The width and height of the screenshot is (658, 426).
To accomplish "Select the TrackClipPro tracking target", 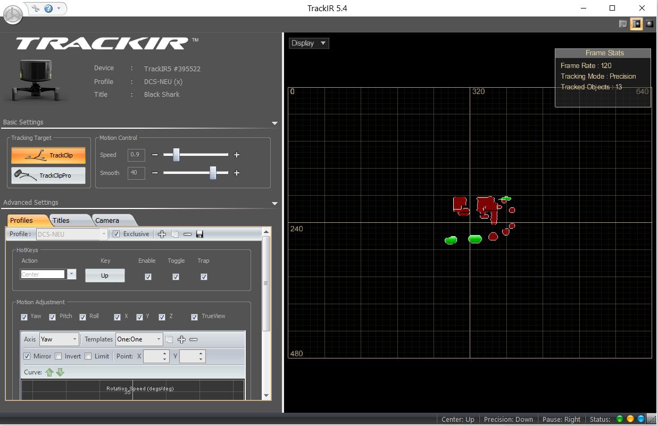I will pos(48,175).
